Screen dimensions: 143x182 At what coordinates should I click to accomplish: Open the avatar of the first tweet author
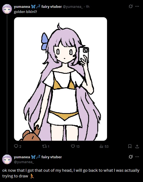point(7,9)
